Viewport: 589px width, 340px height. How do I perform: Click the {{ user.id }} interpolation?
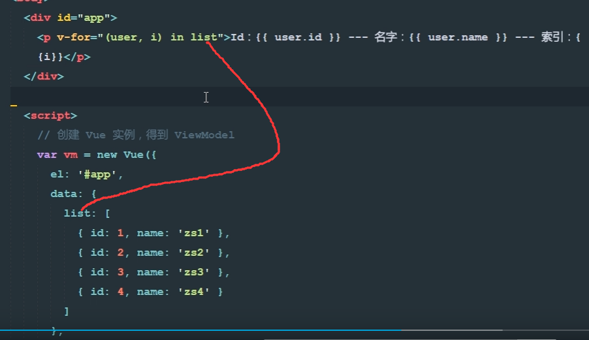(x=298, y=37)
